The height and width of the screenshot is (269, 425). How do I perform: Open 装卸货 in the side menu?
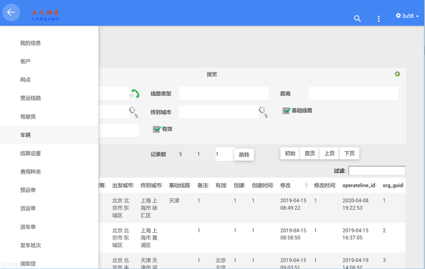coord(49,263)
